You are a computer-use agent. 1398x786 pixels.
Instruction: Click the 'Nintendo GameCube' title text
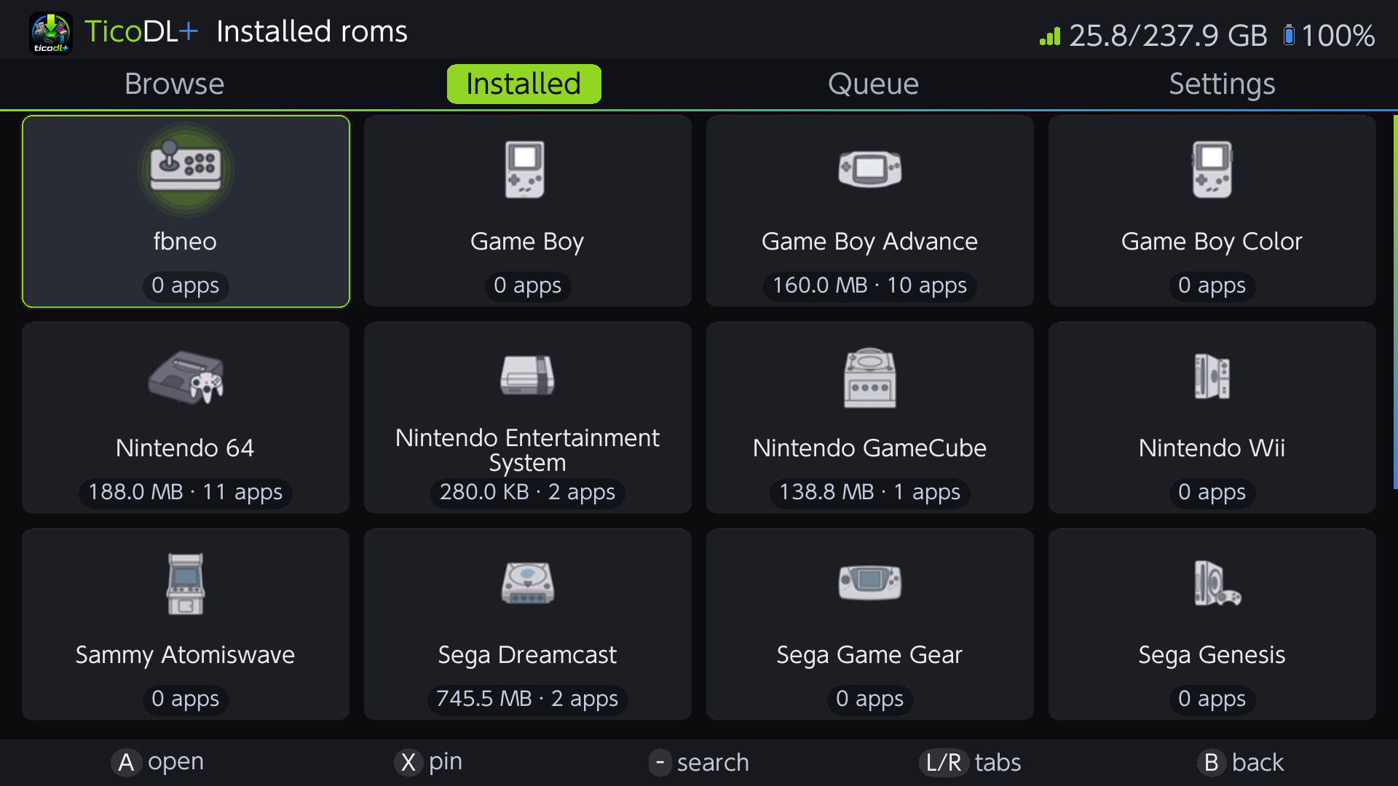coord(869,448)
